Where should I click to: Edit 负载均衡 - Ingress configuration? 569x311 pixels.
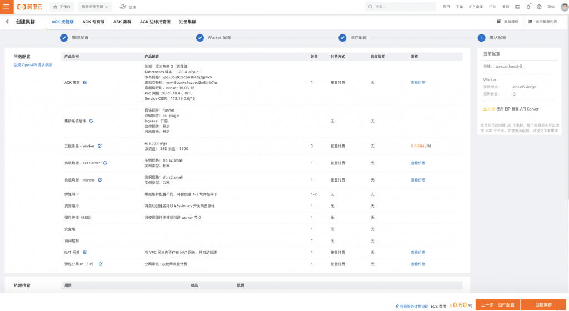tap(100, 180)
